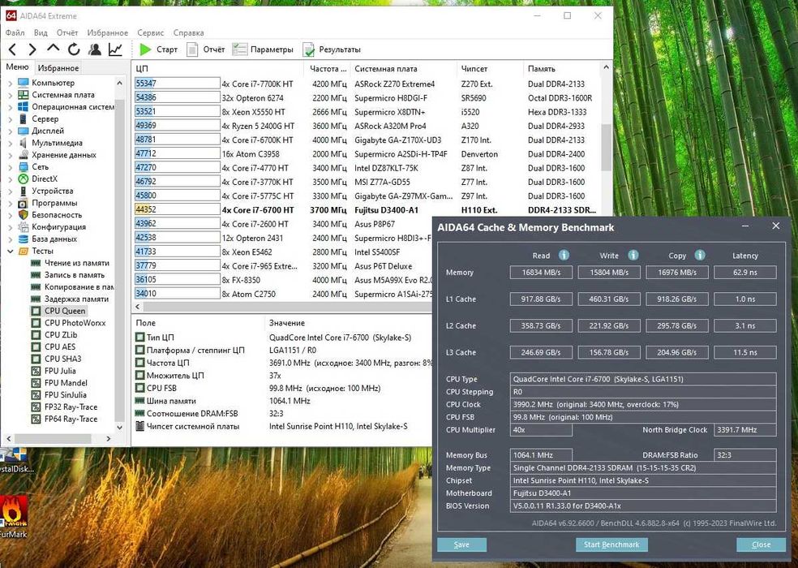Open Параметры in the toolbar
This screenshot has height=568, width=798.
pyautogui.click(x=263, y=49)
